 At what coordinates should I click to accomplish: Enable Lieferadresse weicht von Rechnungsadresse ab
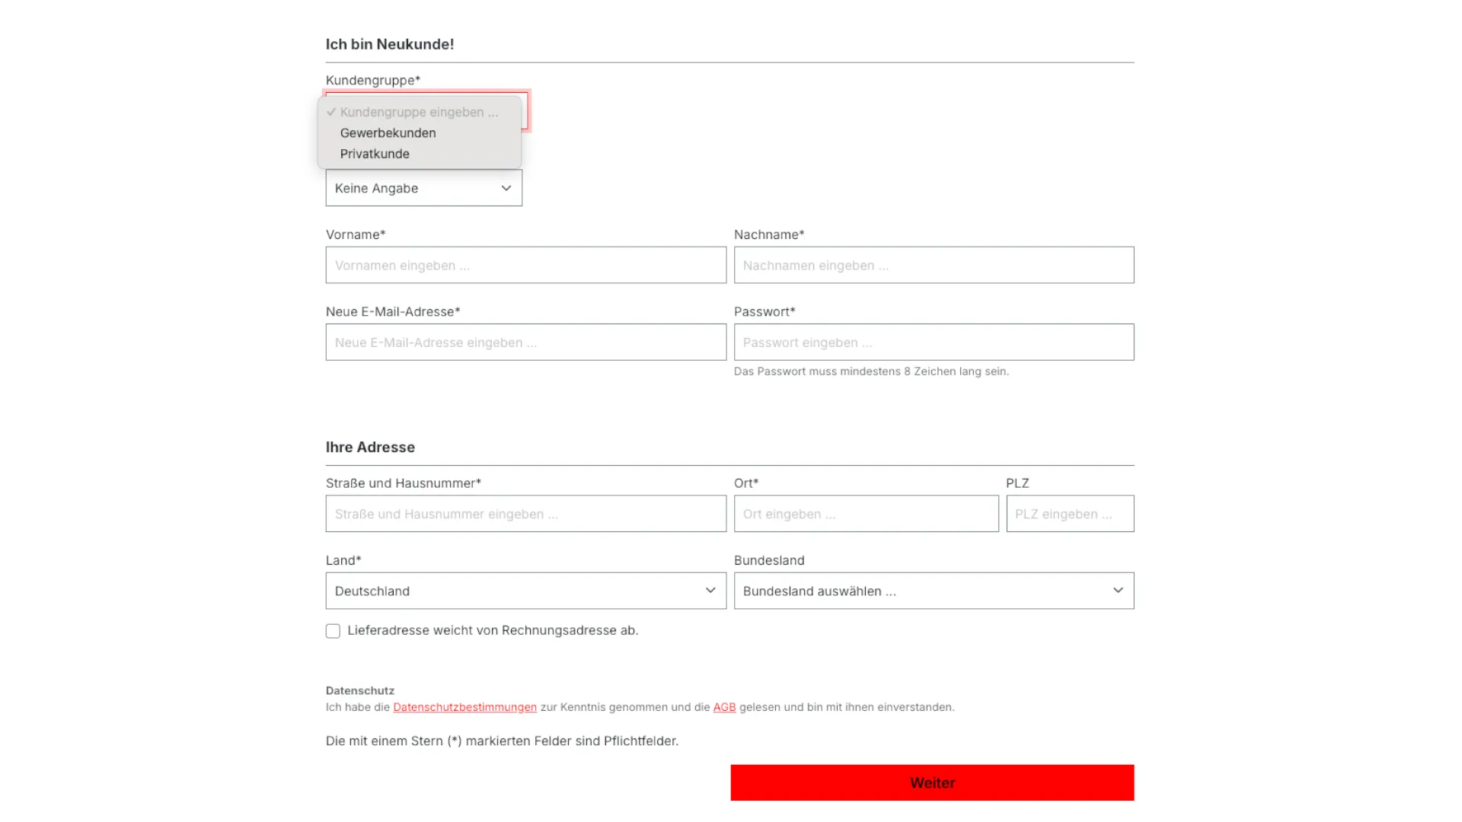tap(333, 630)
